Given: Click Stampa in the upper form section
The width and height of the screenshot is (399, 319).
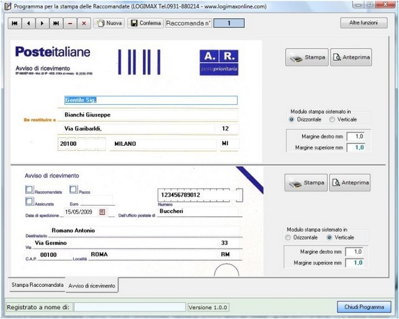Looking at the screenshot, I should click(307, 57).
